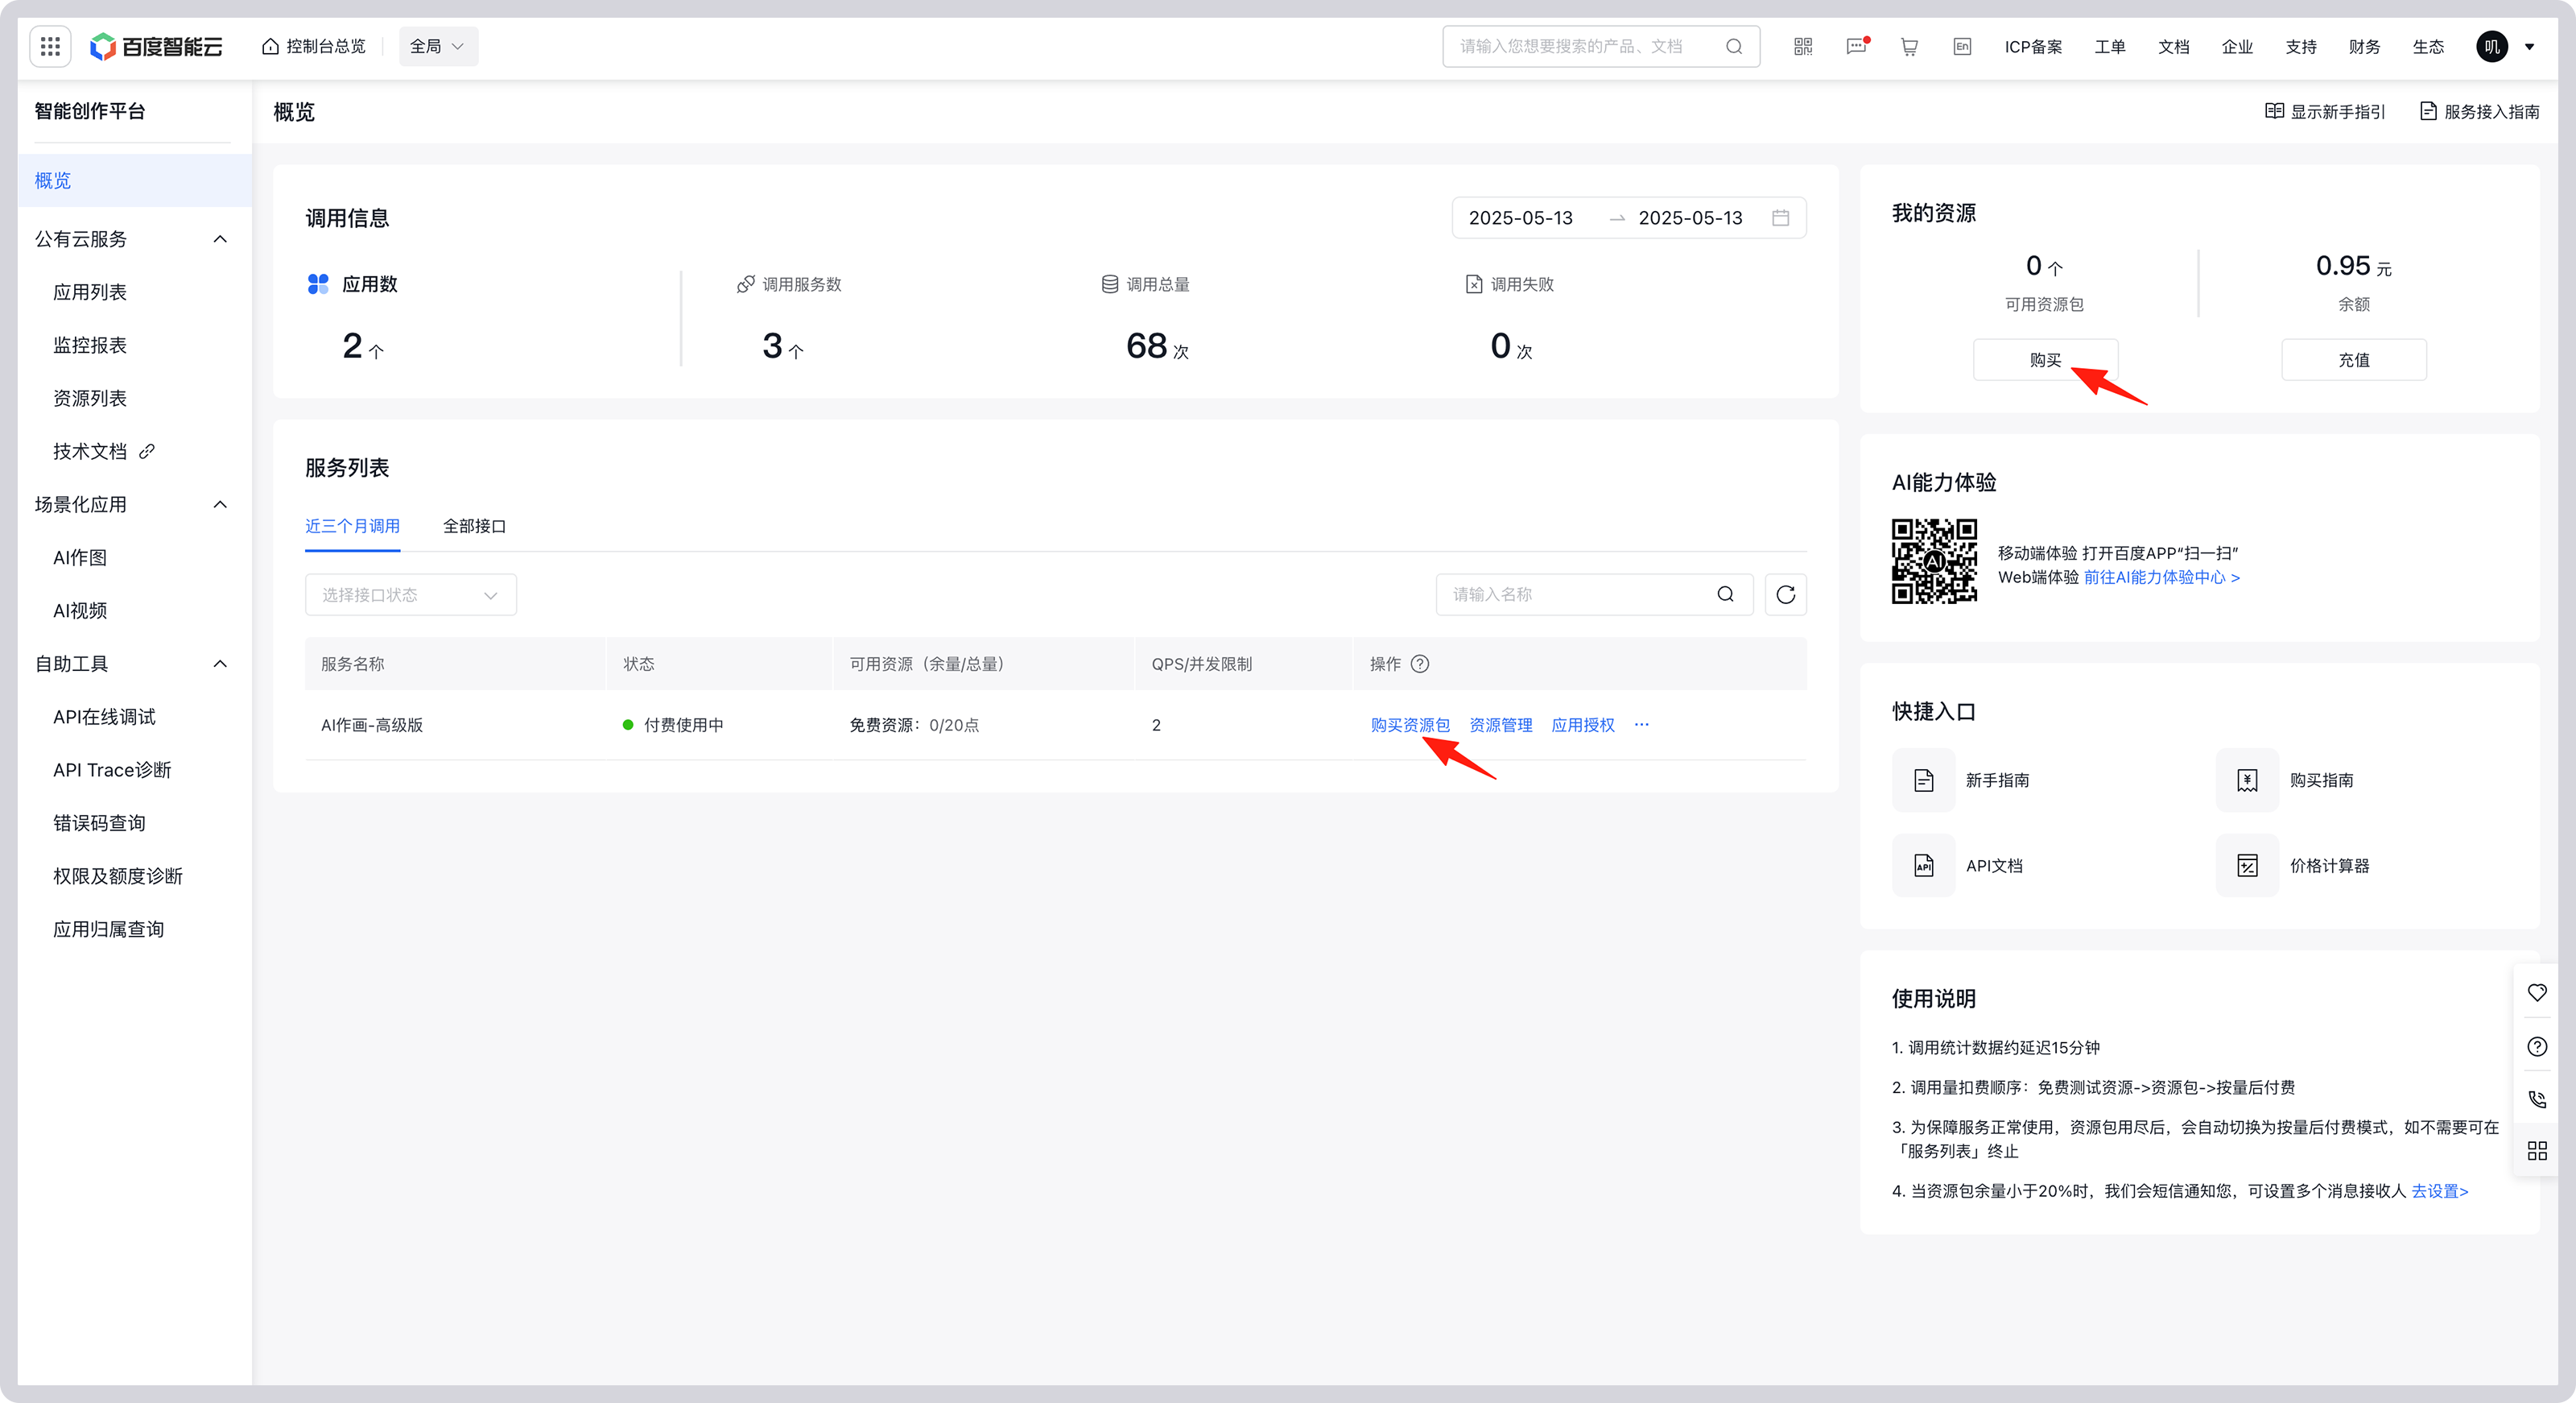
Task: Open the customer phone support icon
Action: point(2537,1099)
